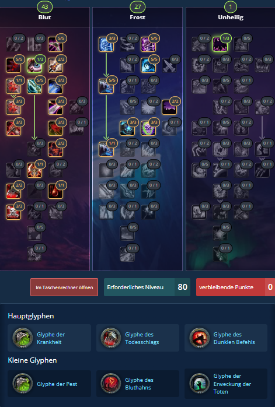Select the Glyphe des Todesschlags glyph icon
This screenshot has height=407, width=275.
coord(111,338)
